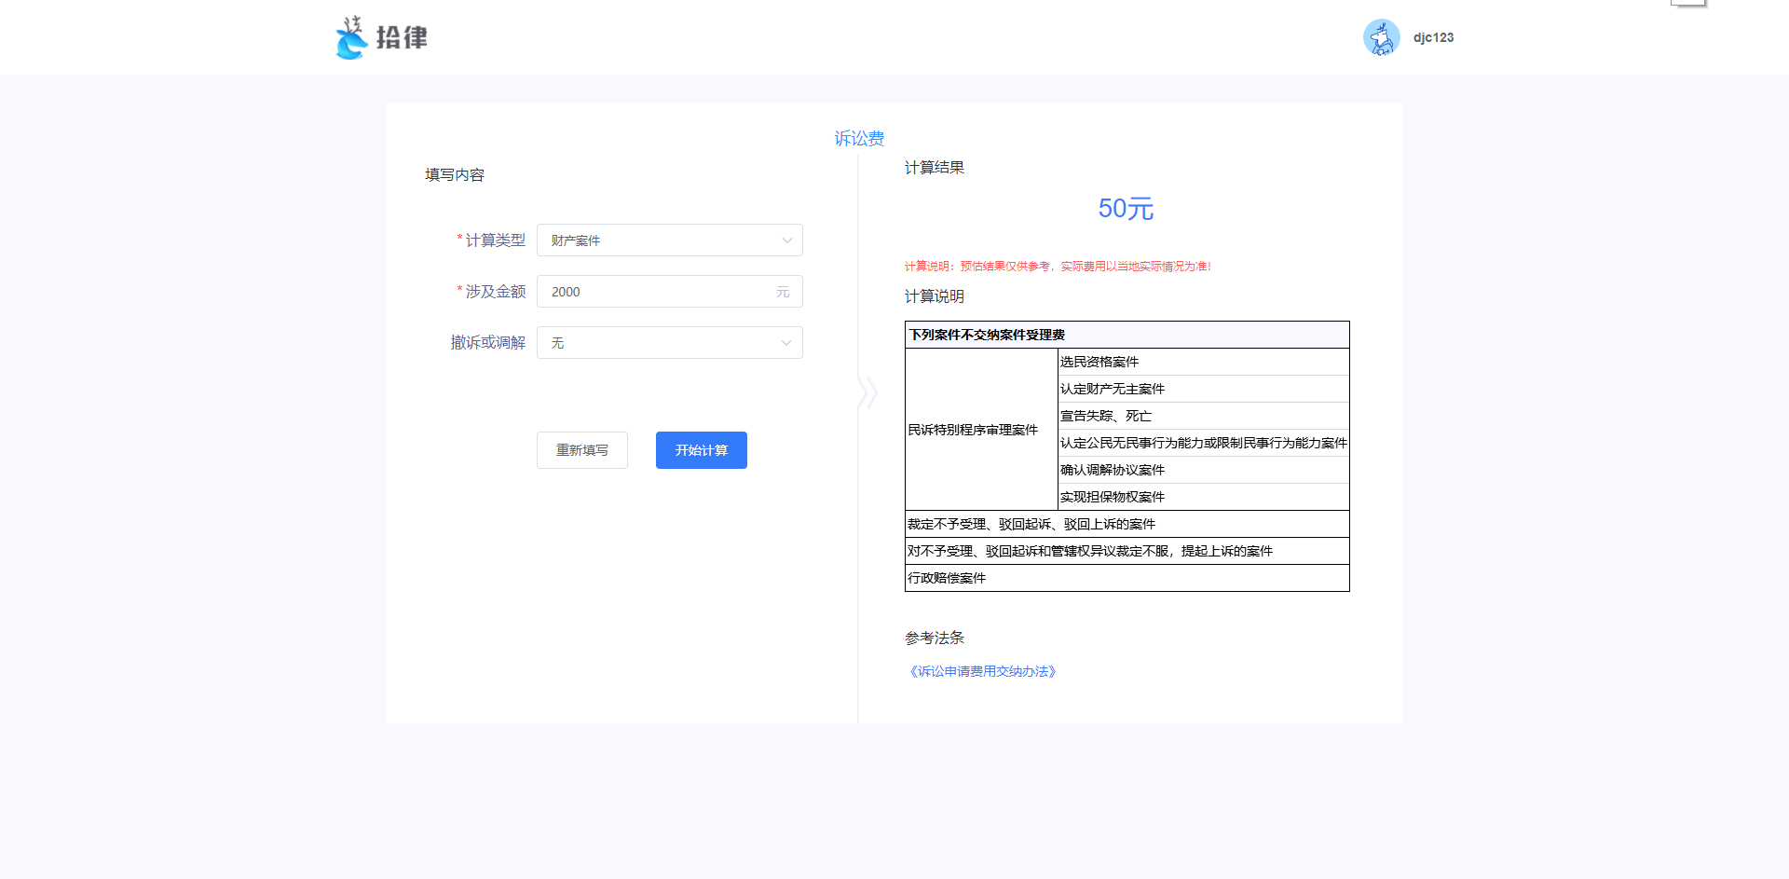Open the djc123 username menu
This screenshot has width=1789, height=879.
(x=1433, y=38)
